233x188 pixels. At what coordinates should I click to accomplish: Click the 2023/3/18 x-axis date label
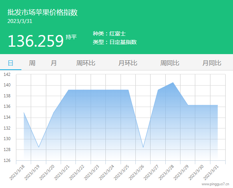pos(17,172)
